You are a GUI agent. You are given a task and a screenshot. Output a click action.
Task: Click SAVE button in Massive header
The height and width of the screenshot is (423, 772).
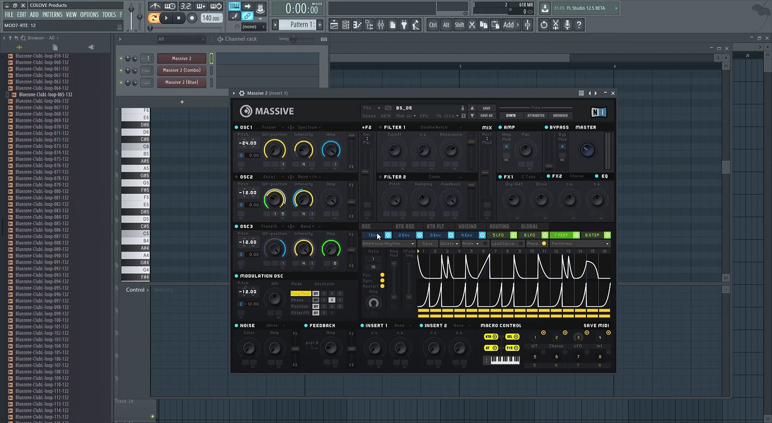click(x=486, y=108)
